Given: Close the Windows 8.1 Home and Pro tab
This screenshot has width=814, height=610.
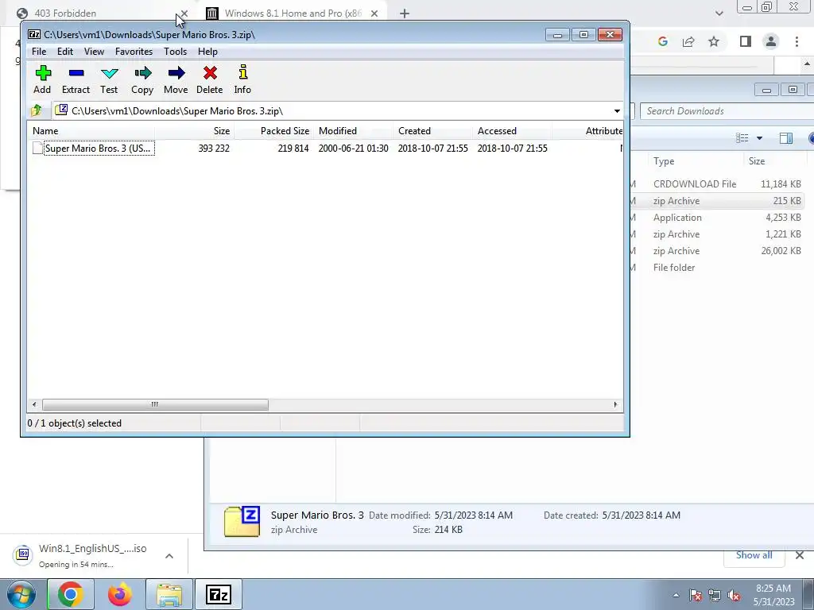Looking at the screenshot, I should pyautogui.click(x=374, y=14).
